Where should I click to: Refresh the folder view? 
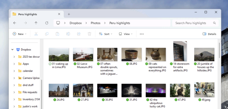pos(47,23)
